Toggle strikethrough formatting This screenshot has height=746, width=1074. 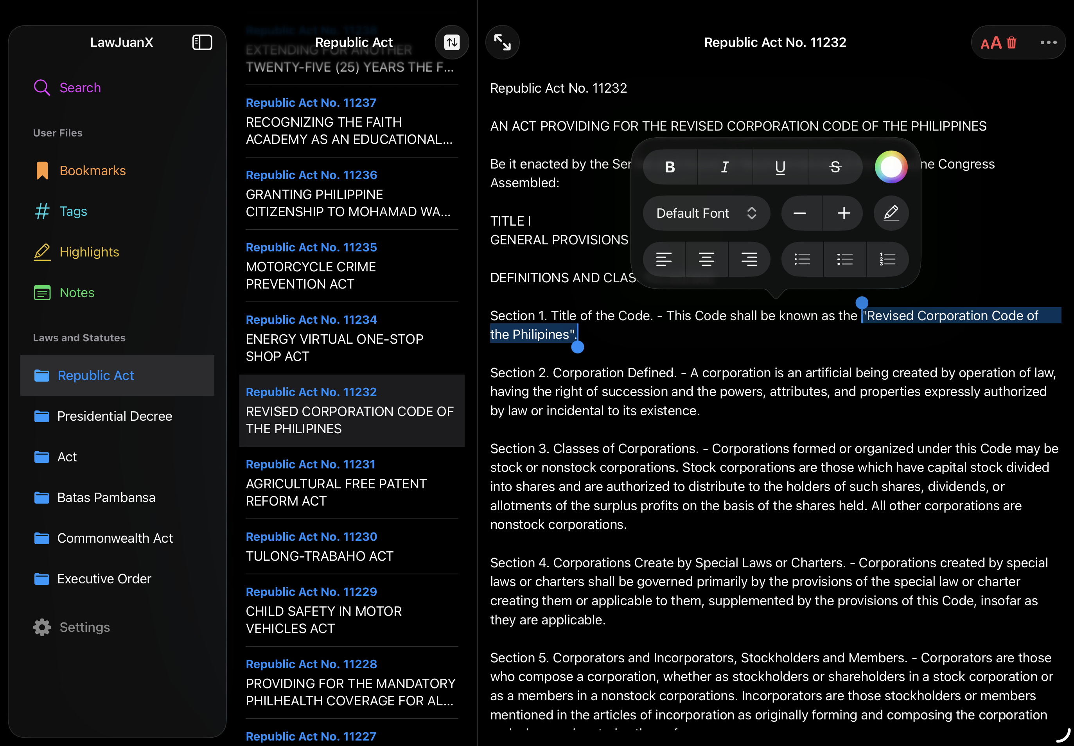[x=835, y=167]
